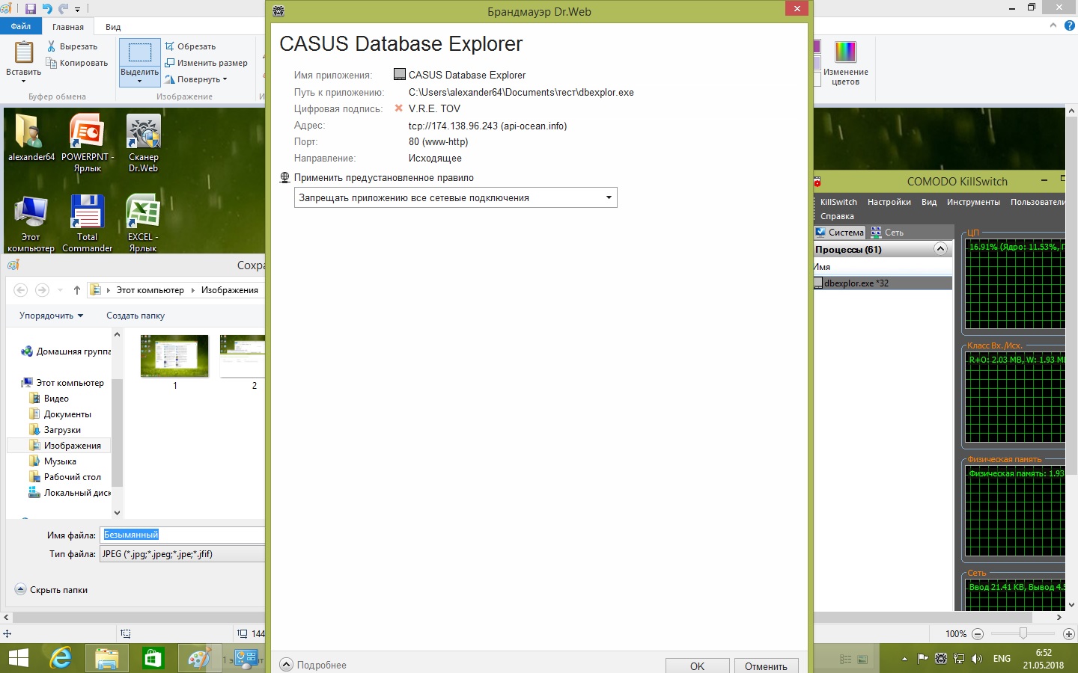Select Домашняя группа in the navigation tree

tap(66, 351)
